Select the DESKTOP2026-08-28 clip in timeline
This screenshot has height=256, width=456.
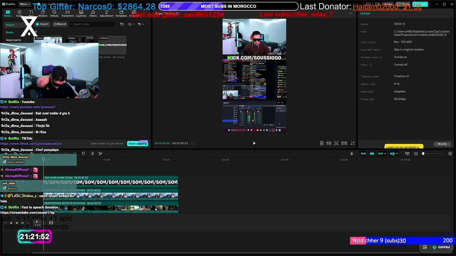pyautogui.click(x=110, y=207)
